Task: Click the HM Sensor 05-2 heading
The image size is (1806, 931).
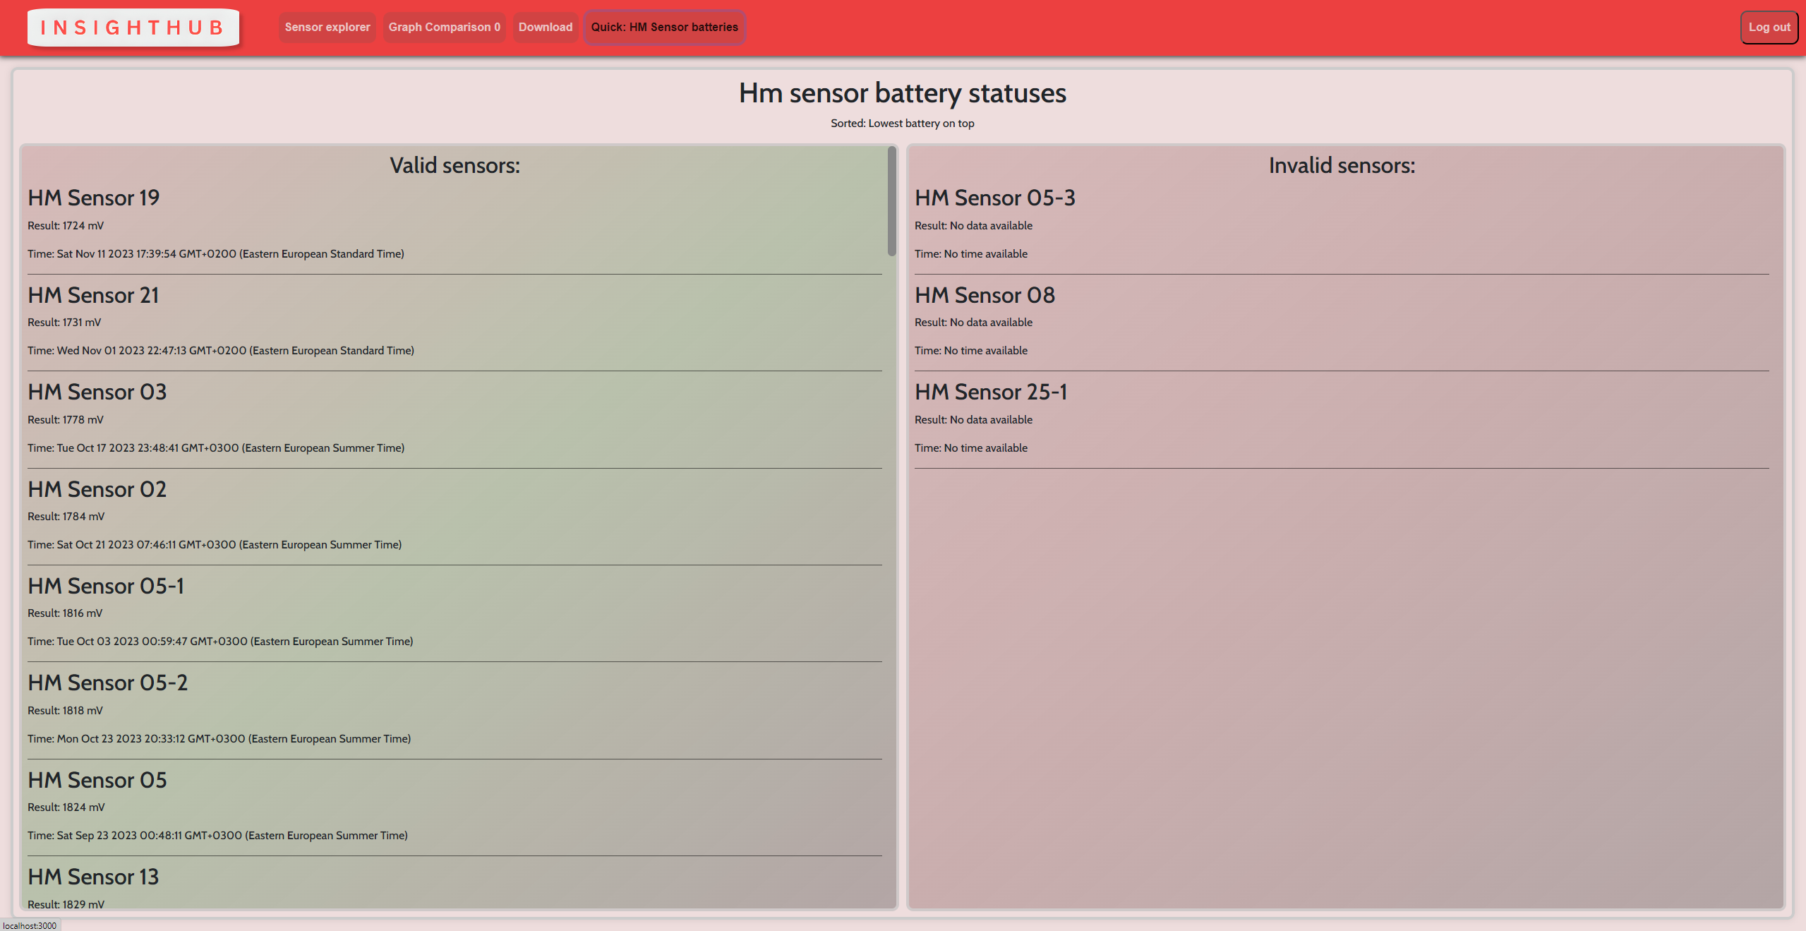Action: click(108, 683)
